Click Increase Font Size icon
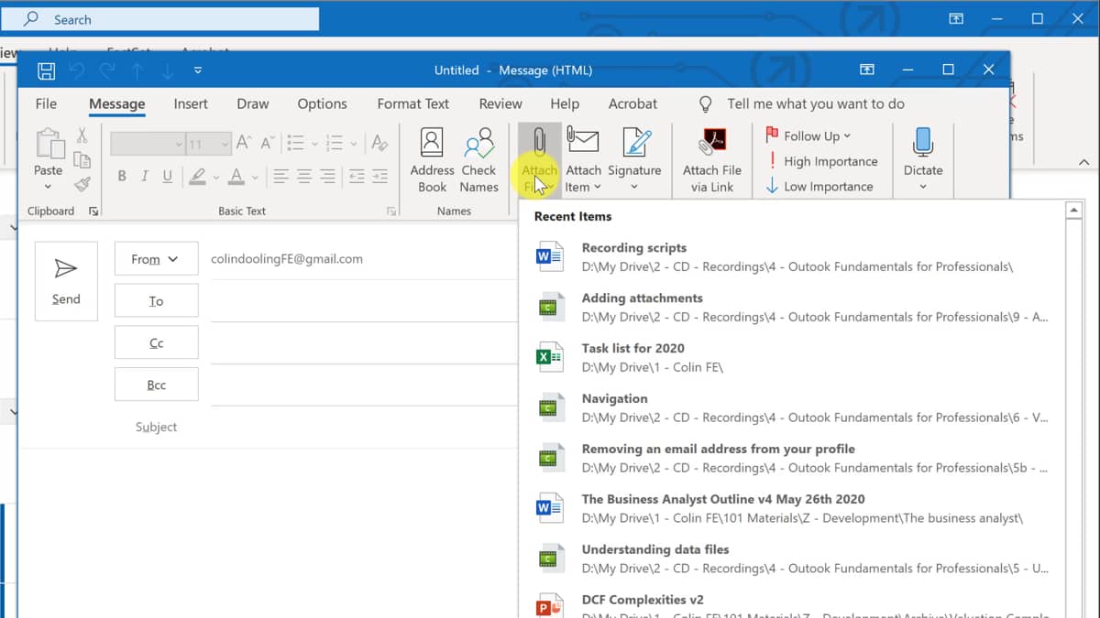The height and width of the screenshot is (618, 1100). click(x=244, y=143)
